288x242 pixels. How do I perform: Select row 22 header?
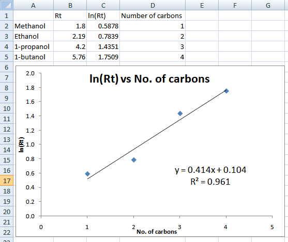pyautogui.click(x=7, y=232)
